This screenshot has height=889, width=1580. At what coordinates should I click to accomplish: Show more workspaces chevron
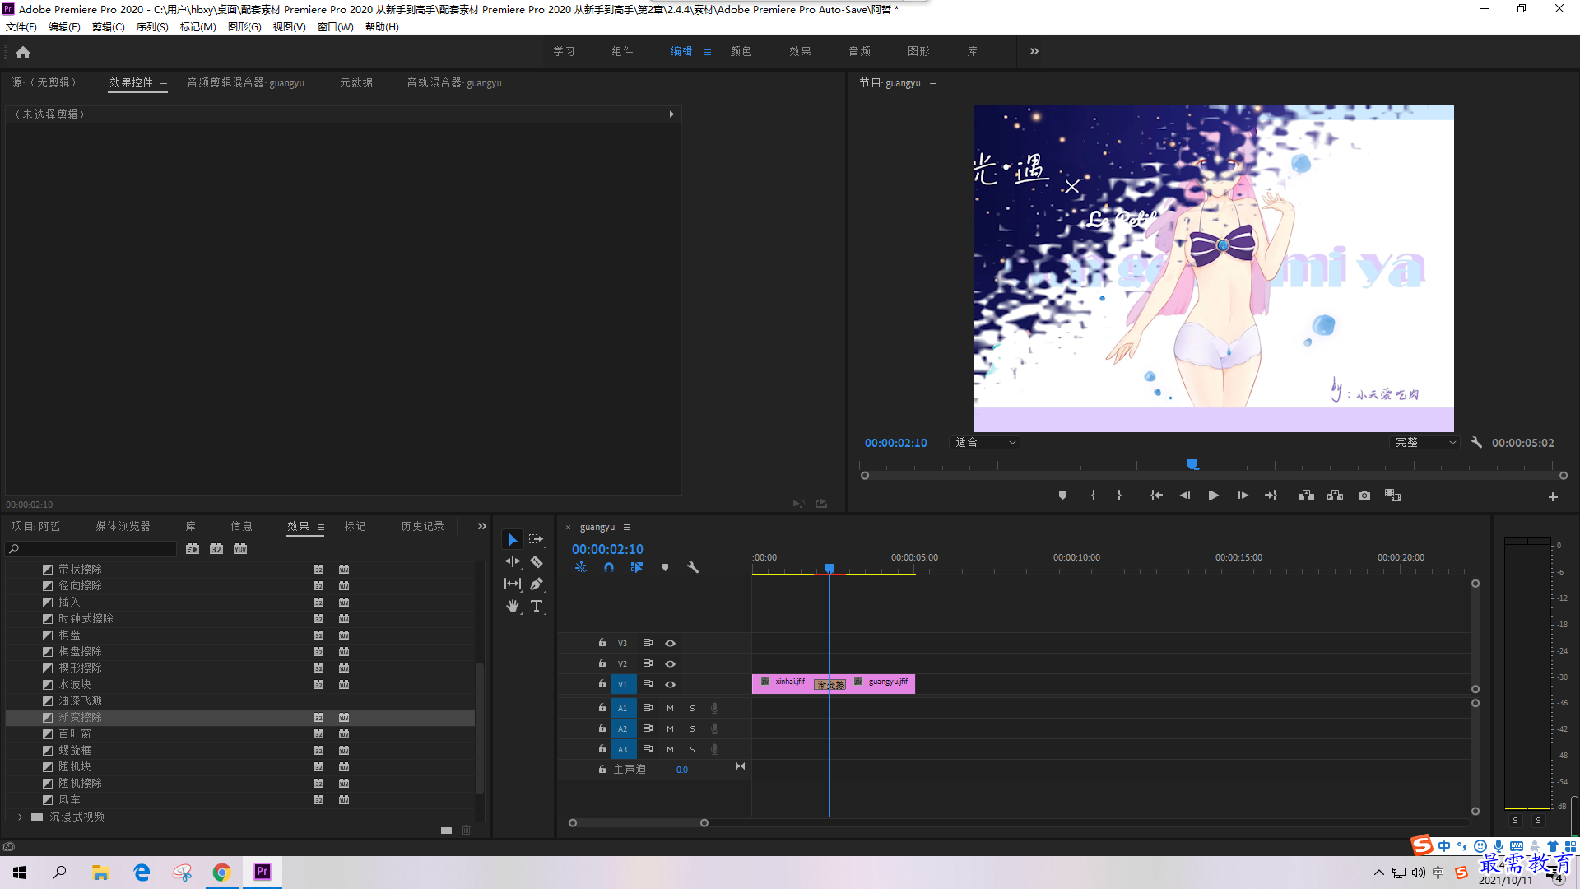click(1034, 51)
